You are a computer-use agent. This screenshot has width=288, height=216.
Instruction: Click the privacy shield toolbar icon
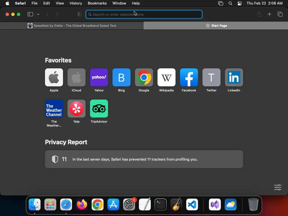(80, 14)
